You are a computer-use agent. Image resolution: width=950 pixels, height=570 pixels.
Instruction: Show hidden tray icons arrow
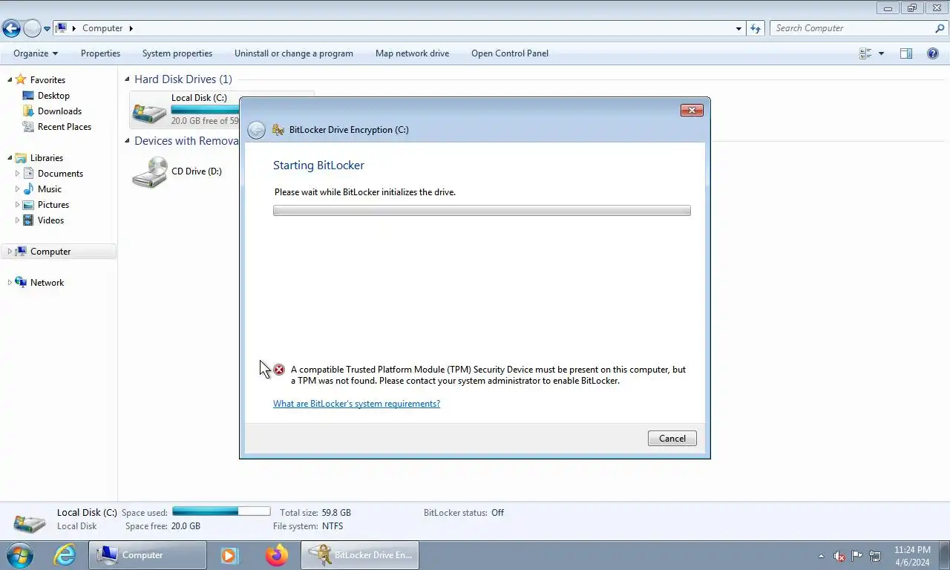click(820, 556)
